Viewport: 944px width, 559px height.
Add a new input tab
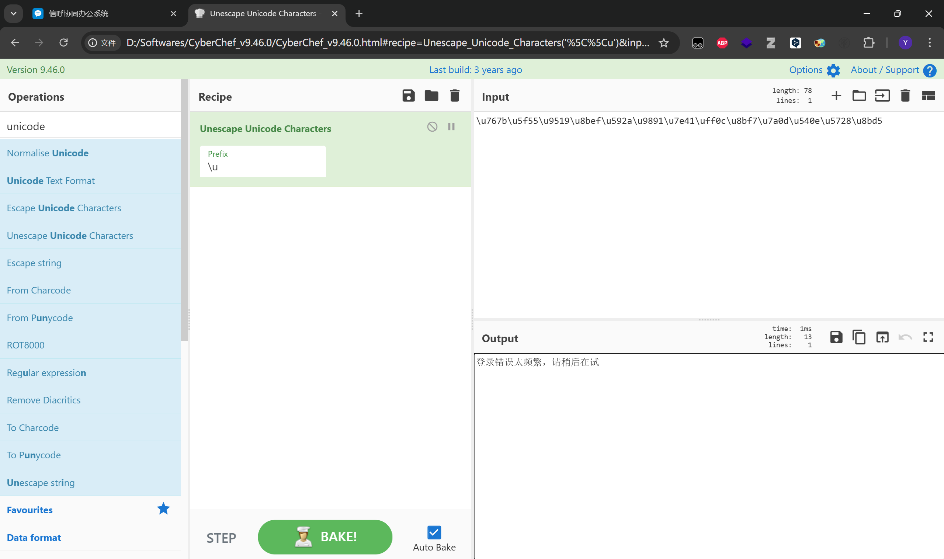tap(836, 96)
